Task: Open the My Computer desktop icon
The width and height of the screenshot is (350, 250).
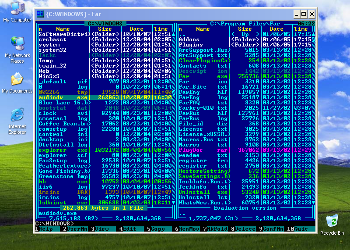Action: [x=17, y=12]
